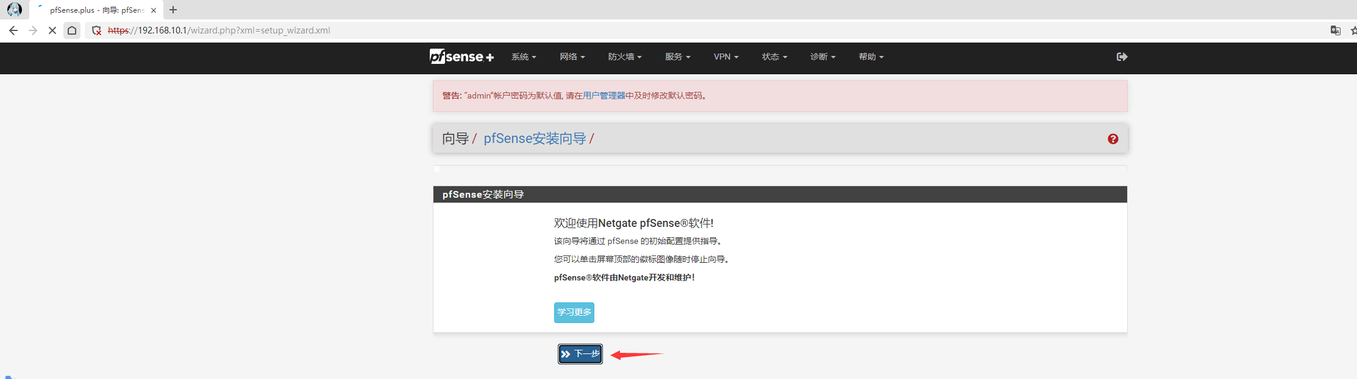
Task: Click the 学习更多 button
Action: click(x=574, y=313)
